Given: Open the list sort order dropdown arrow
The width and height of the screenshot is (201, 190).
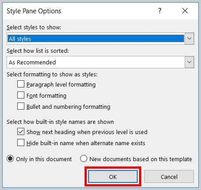Looking at the screenshot, I should point(189,62).
